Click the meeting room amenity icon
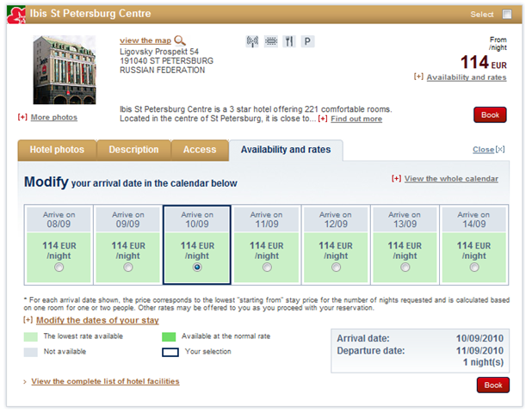 click(271, 41)
